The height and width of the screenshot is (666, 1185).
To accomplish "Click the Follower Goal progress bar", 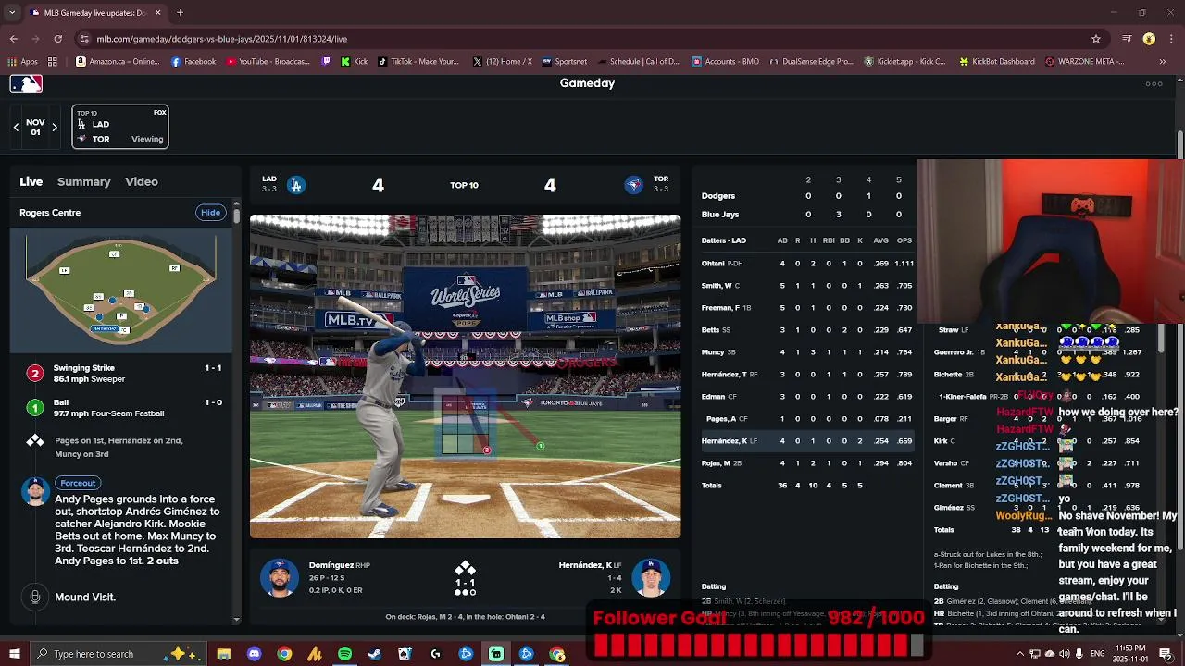I will [x=758, y=645].
